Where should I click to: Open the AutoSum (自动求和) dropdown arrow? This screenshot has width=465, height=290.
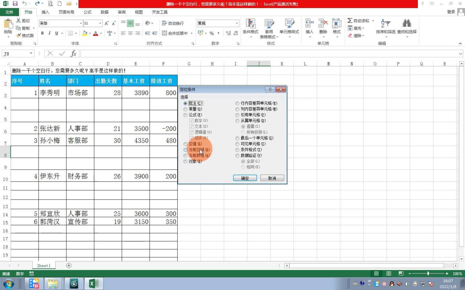[373, 21]
